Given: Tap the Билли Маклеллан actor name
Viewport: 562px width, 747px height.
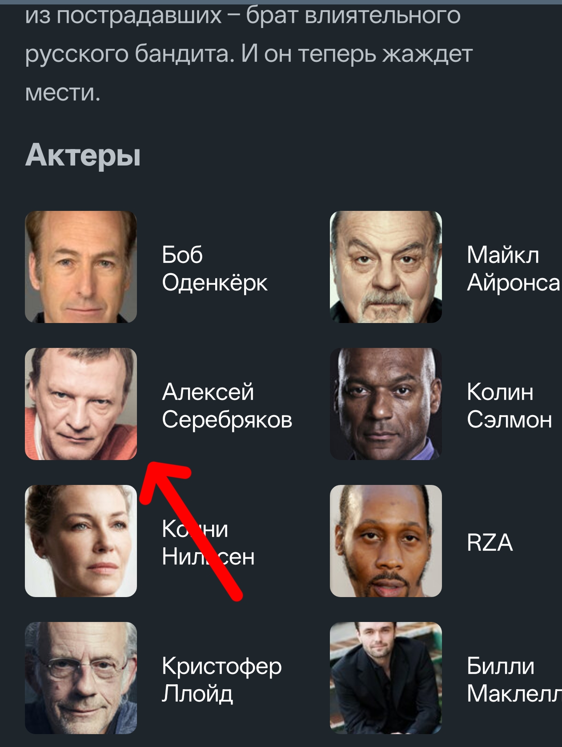Looking at the screenshot, I should coord(514,679).
